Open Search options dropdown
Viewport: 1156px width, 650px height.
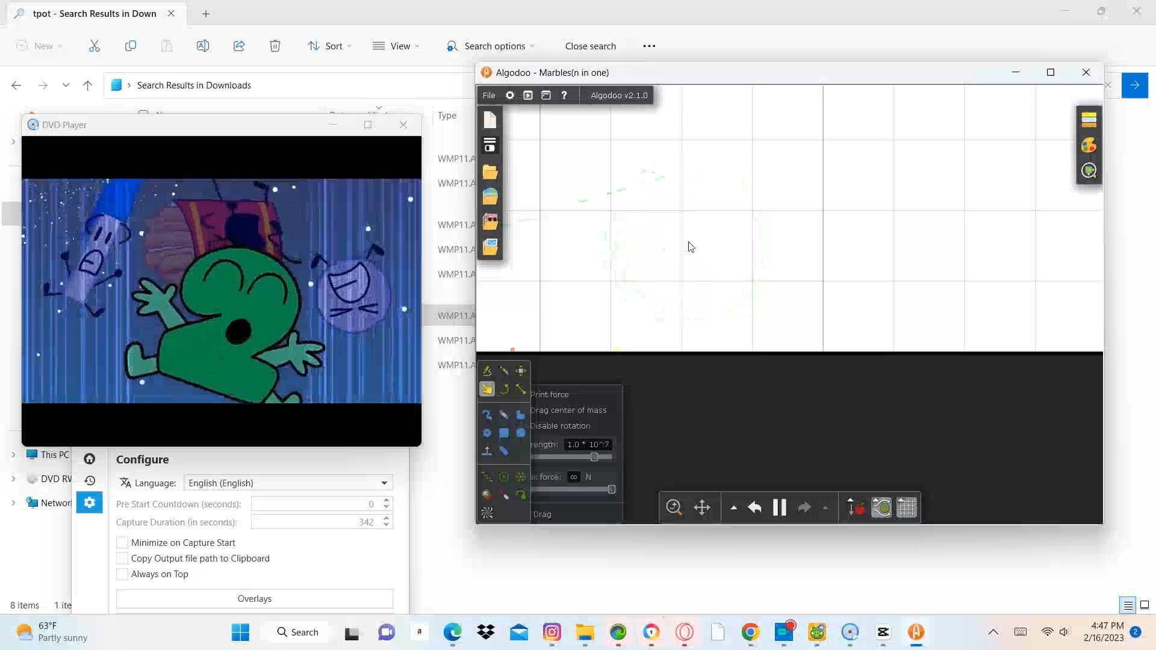click(x=491, y=46)
